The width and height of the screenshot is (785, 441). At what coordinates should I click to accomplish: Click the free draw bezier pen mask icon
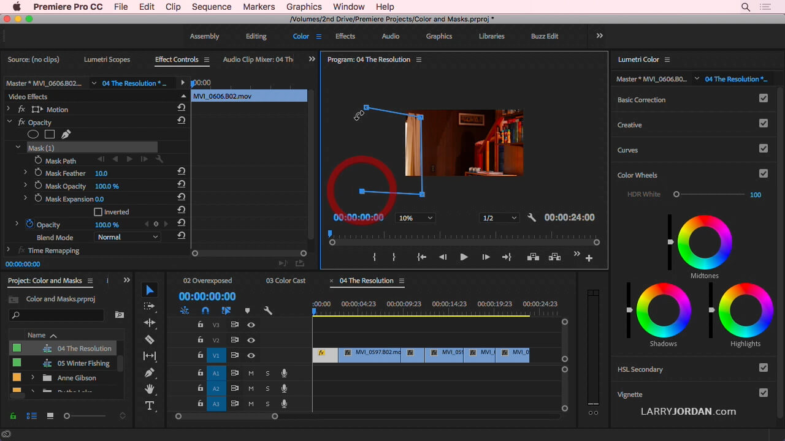[x=66, y=134]
